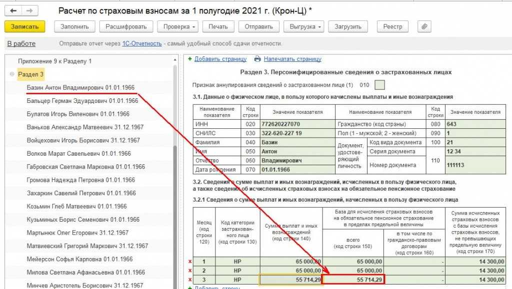
Task: Click the document number field 111113
Action: coord(475,165)
